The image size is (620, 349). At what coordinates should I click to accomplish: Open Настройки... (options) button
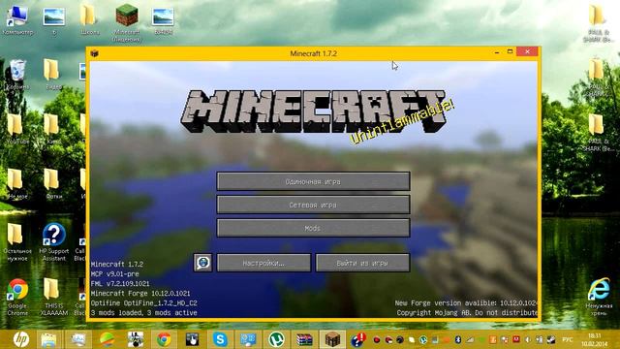(263, 263)
